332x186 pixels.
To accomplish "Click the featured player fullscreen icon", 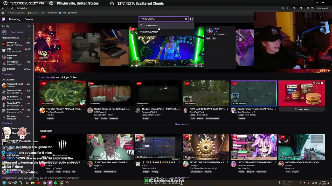I will click(201, 66).
